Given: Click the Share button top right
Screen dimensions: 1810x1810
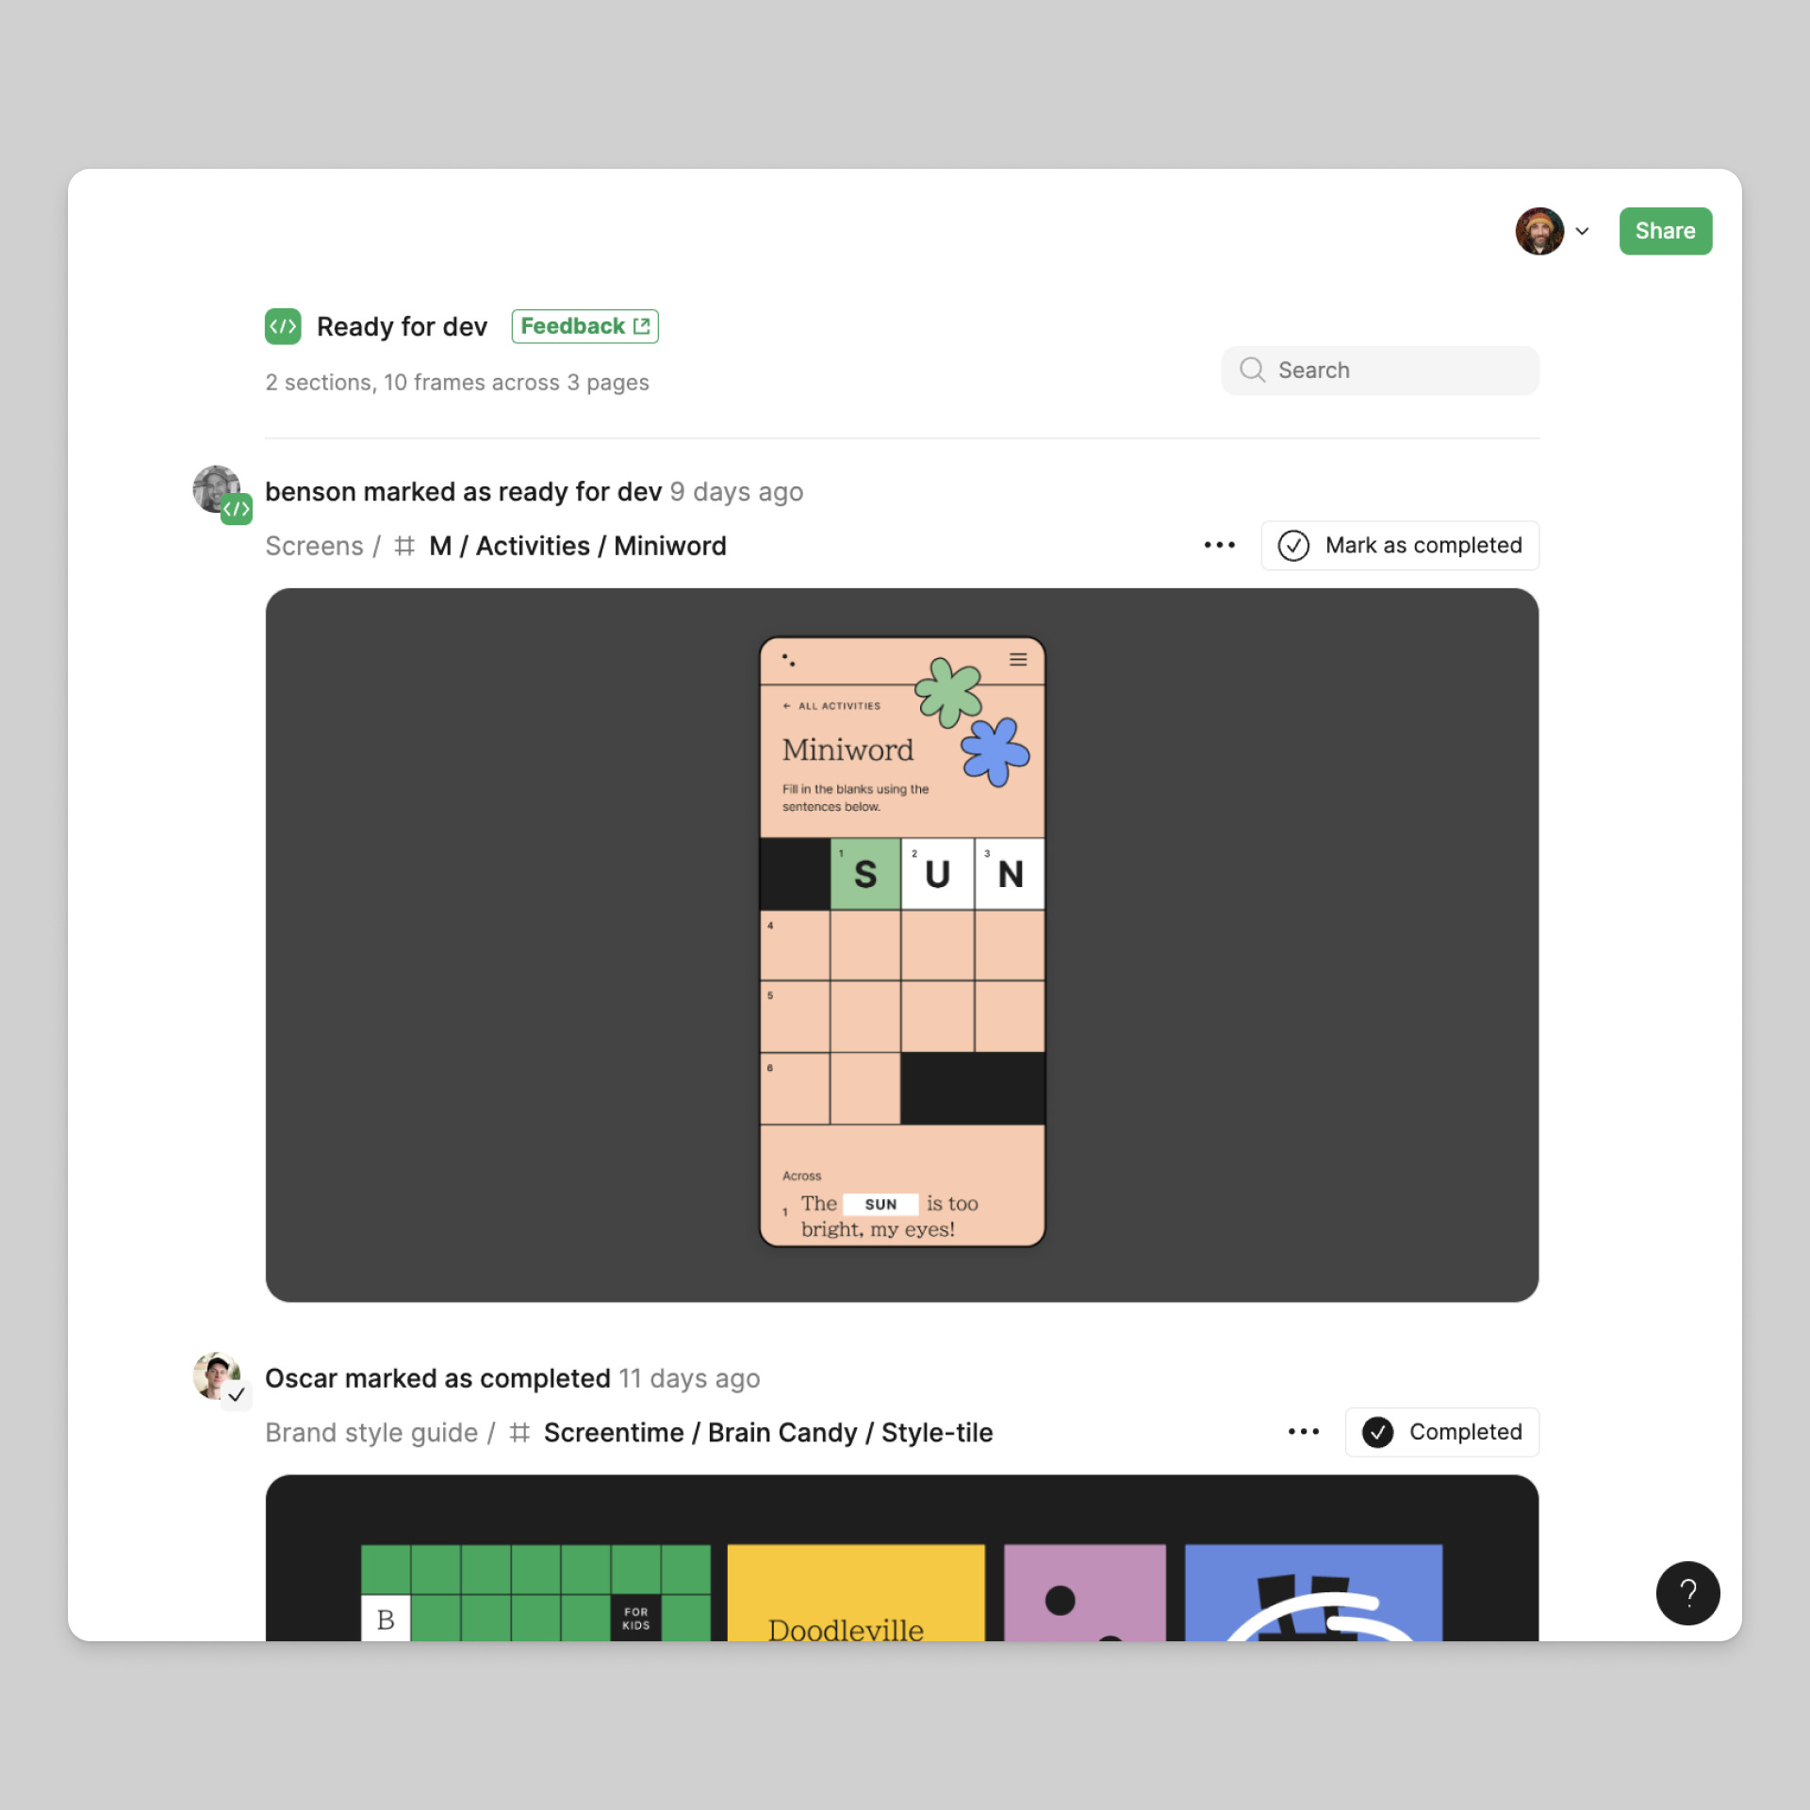Looking at the screenshot, I should 1664,230.
